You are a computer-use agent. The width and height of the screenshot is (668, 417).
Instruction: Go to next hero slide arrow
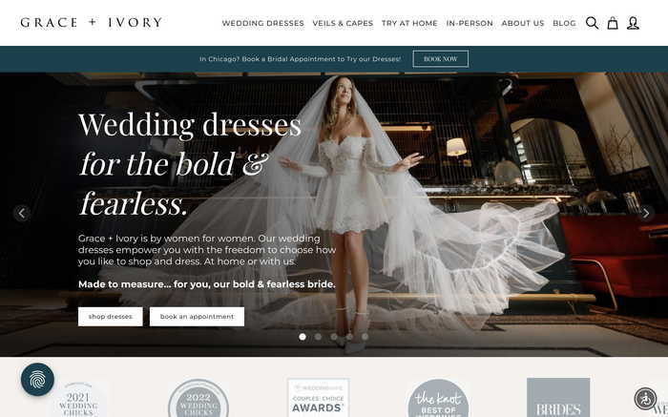pyautogui.click(x=646, y=213)
